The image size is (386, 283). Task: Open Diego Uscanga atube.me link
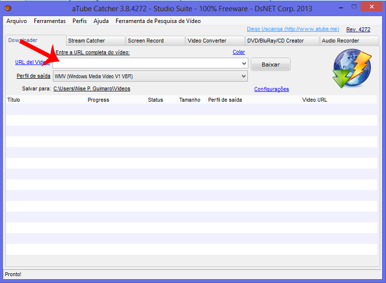click(293, 29)
